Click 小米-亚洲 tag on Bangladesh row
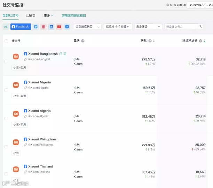The image size is (213, 188). coord(20,67)
